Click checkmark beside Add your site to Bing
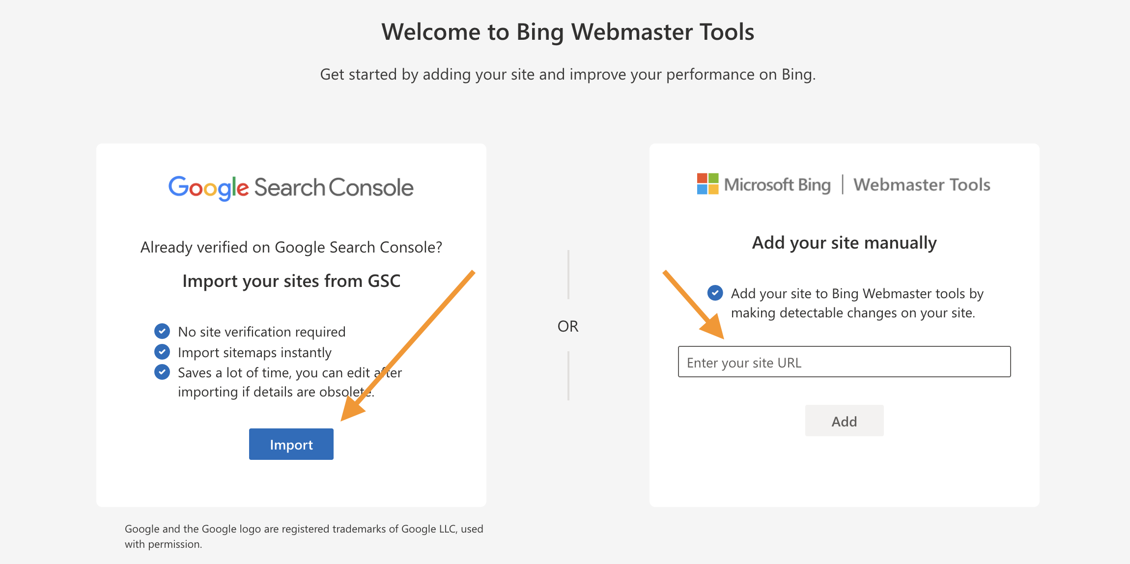 pos(715,293)
